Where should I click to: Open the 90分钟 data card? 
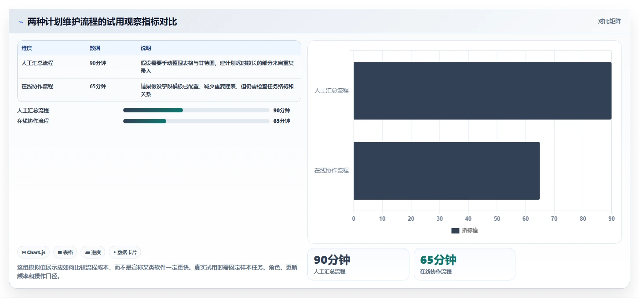point(358,264)
